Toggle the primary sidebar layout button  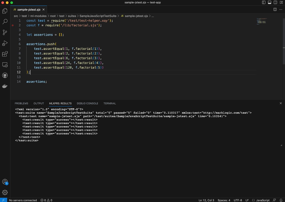(264, 3)
